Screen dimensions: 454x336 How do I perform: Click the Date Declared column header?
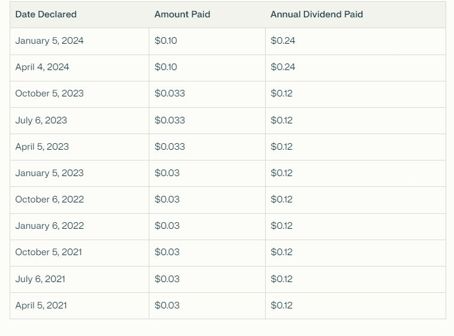[x=46, y=14]
